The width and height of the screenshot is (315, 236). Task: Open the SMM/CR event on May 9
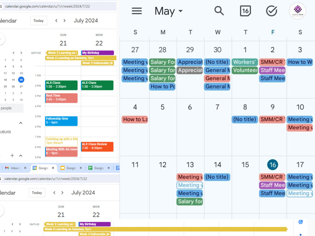tap(272, 119)
